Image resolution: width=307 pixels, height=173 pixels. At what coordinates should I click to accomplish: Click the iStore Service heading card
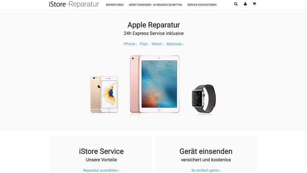(101, 155)
